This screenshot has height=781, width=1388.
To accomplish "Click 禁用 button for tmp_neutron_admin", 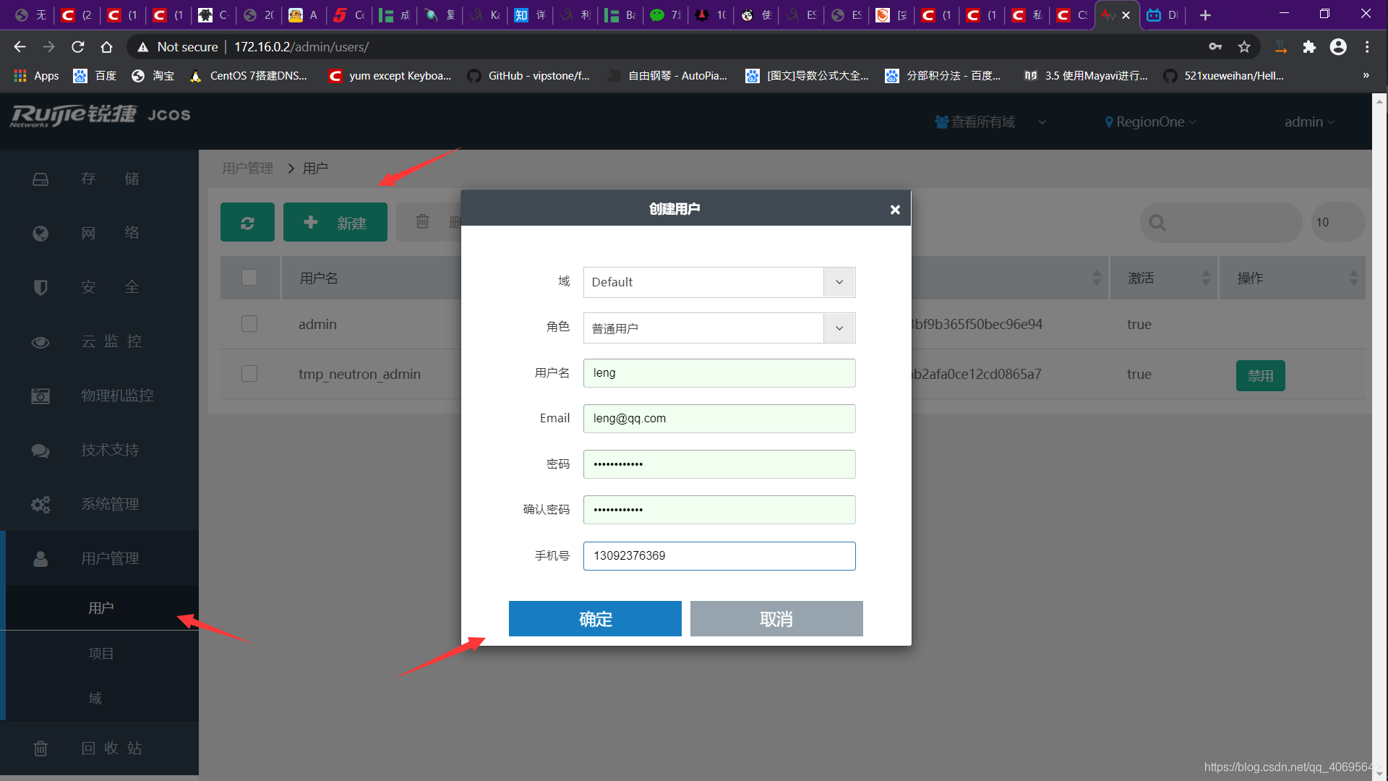I will click(1260, 375).
